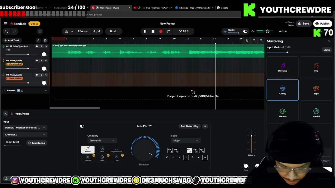Switch to the MP3Juice browser tab
Image resolution: width=335 pixels, height=188 pixels.
click(194, 8)
